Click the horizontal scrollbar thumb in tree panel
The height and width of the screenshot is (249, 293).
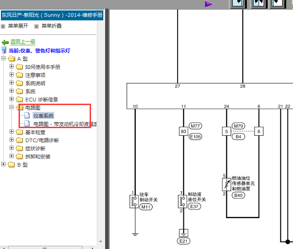point(45,248)
